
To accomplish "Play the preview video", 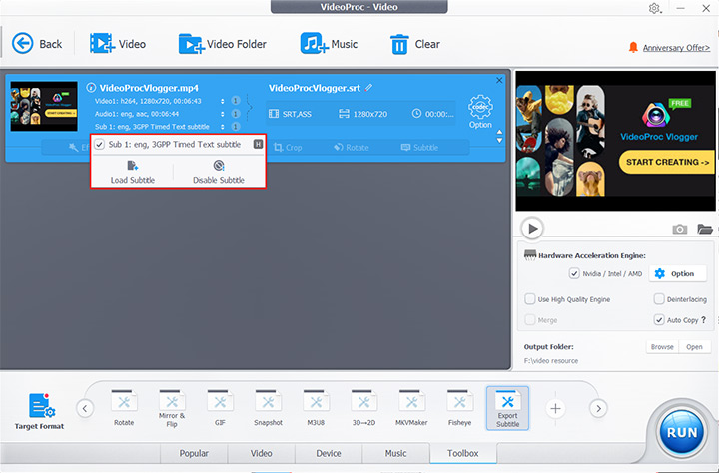I will click(532, 229).
